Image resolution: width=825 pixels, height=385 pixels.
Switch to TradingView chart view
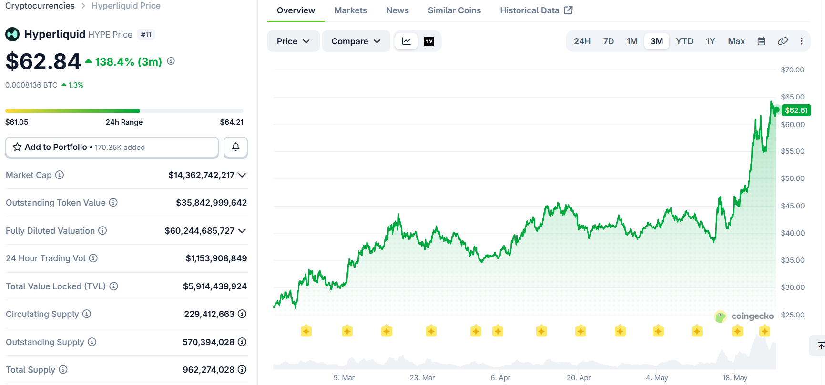tap(429, 41)
